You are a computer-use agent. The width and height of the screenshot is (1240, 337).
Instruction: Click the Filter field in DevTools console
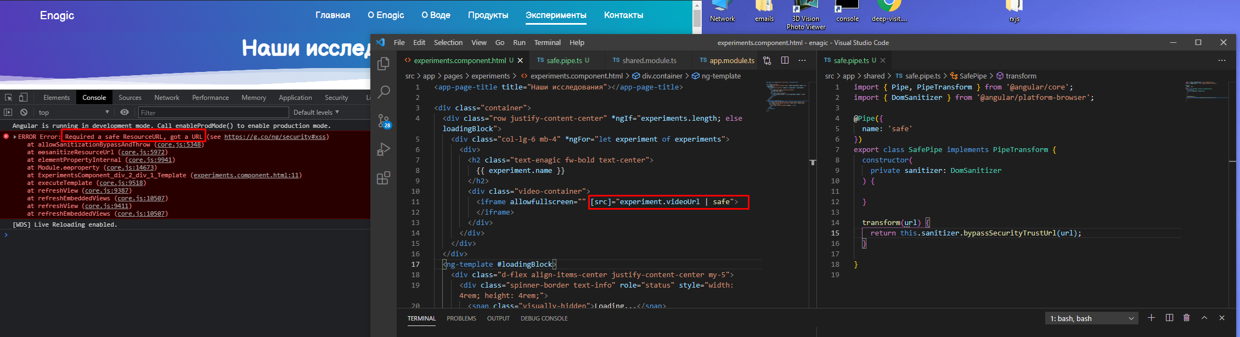pyautogui.click(x=213, y=113)
